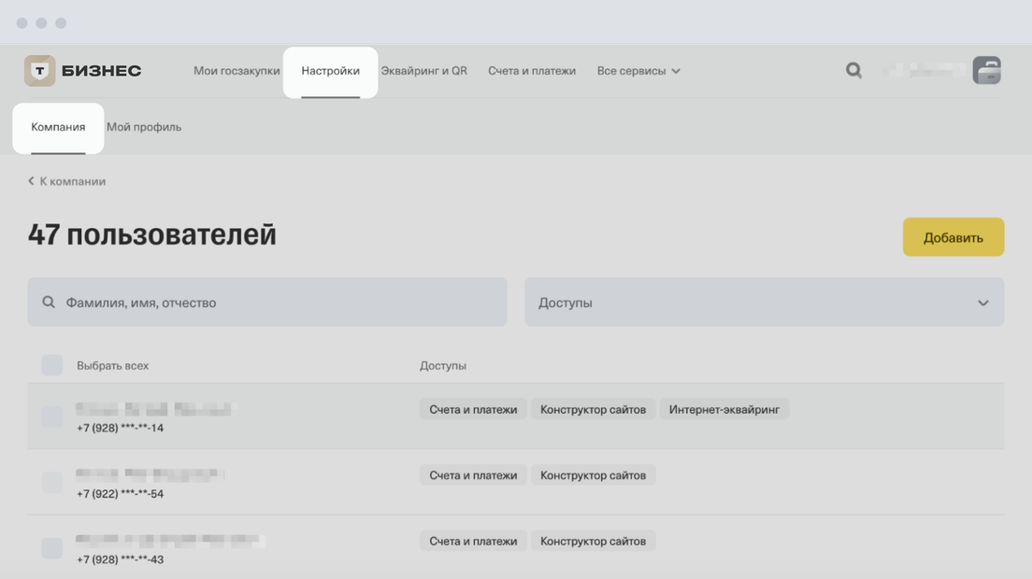Open the 'Все сервисы' dropdown menu

click(x=638, y=71)
